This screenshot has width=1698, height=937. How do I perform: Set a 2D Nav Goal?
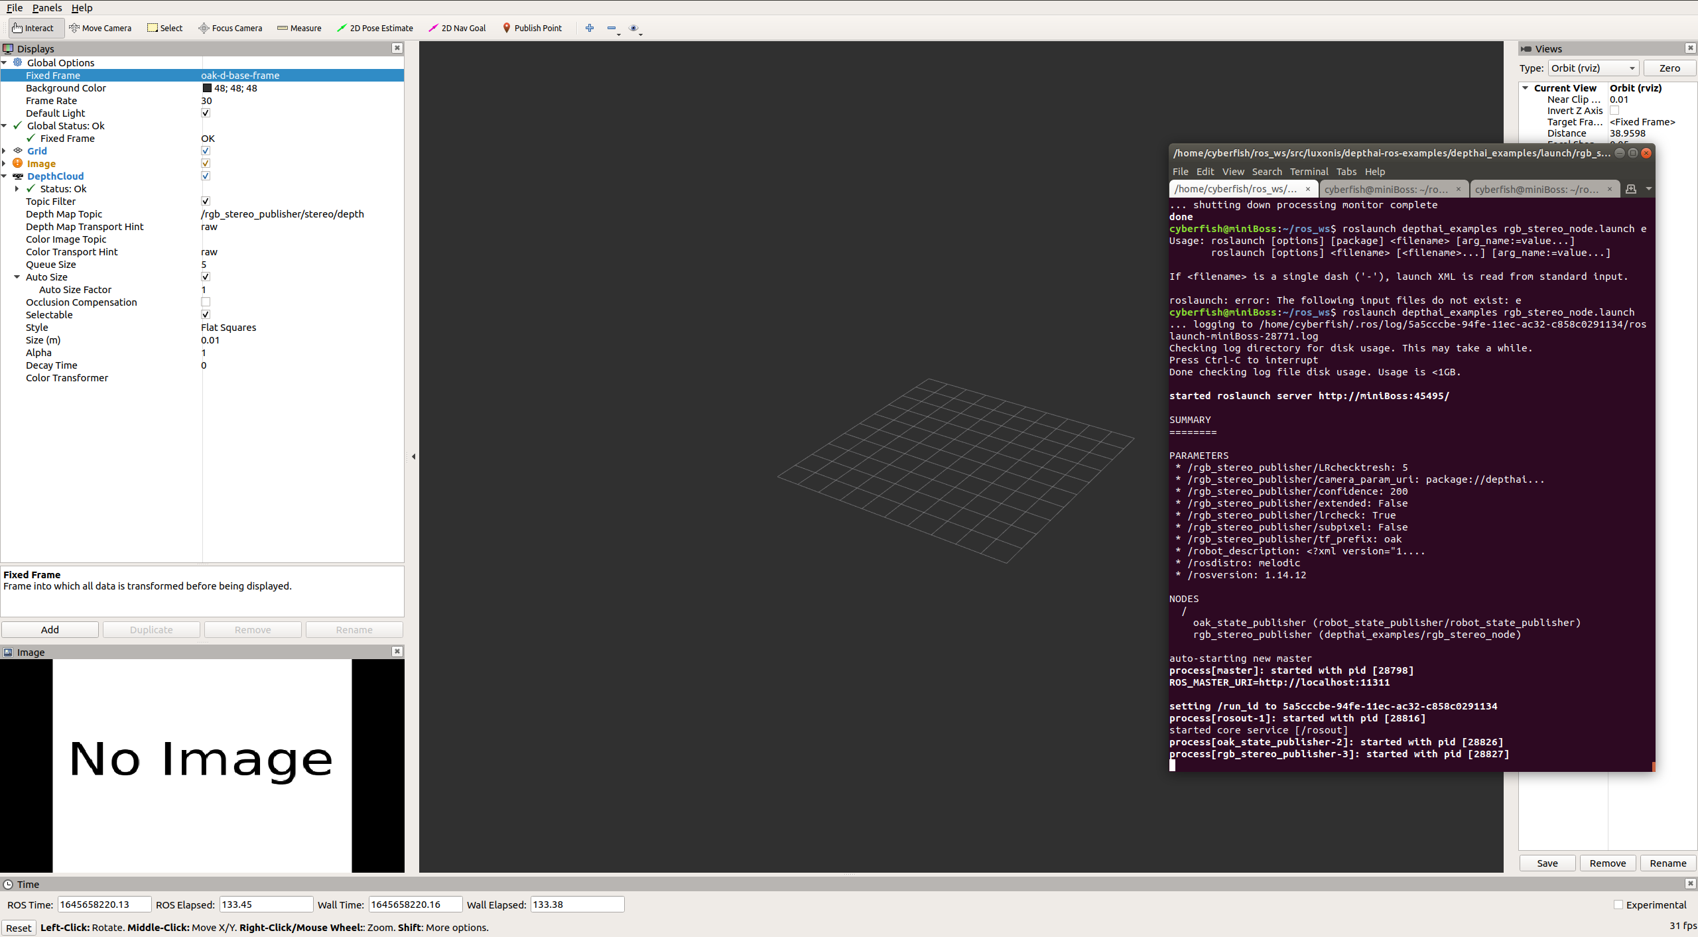(457, 28)
